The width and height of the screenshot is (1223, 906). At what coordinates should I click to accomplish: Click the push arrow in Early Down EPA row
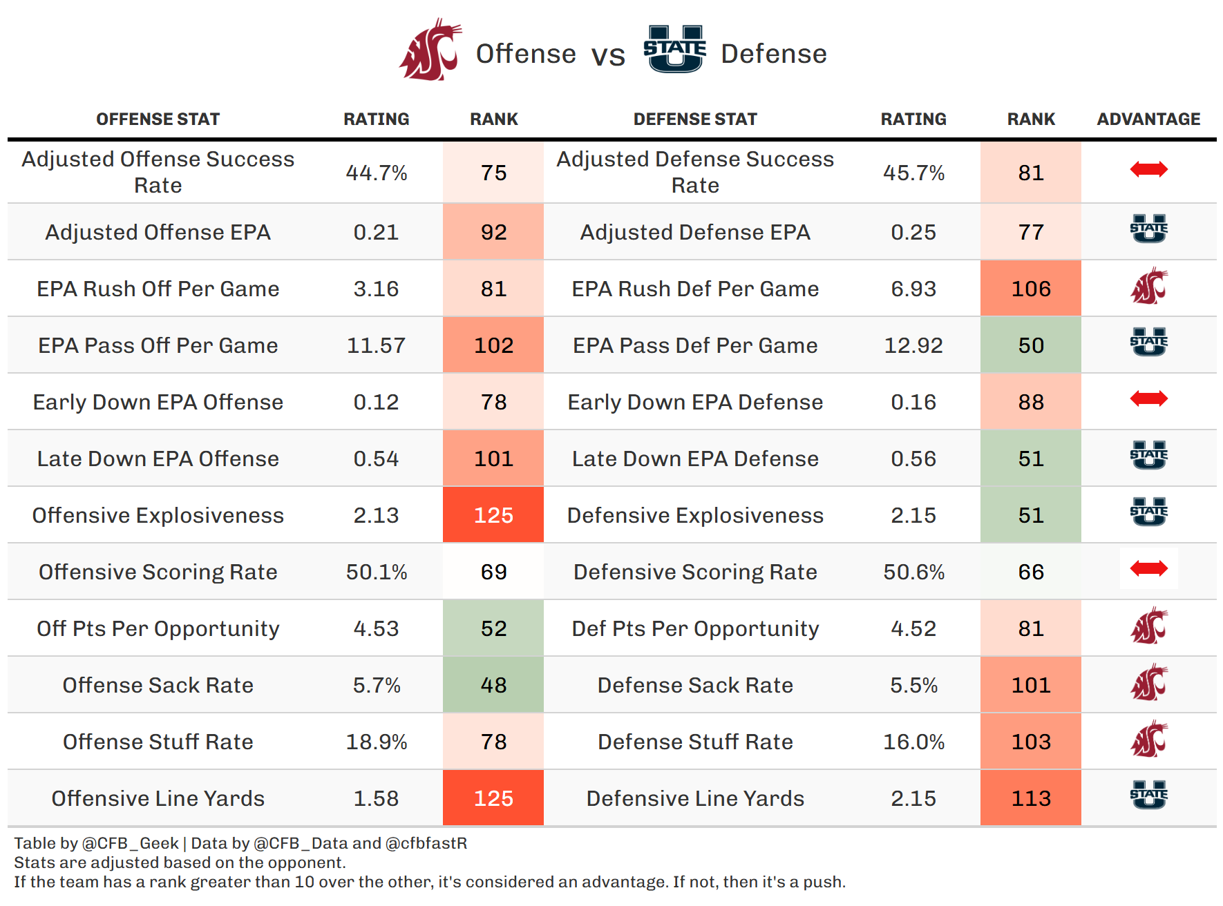[1148, 398]
